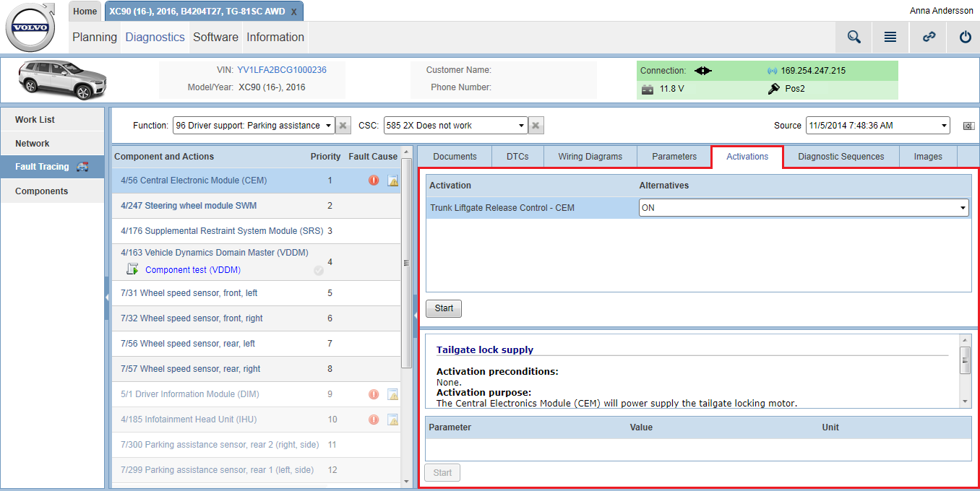Image resolution: width=980 pixels, height=491 pixels.
Task: Collapse the component list splitter handle
Action: (x=416, y=316)
